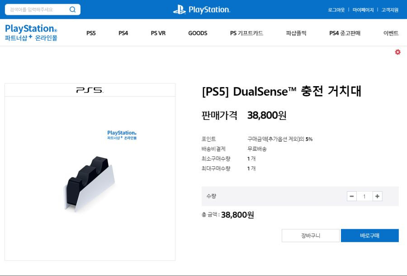
Task: Select the PS VR menu item
Action: pos(158,33)
